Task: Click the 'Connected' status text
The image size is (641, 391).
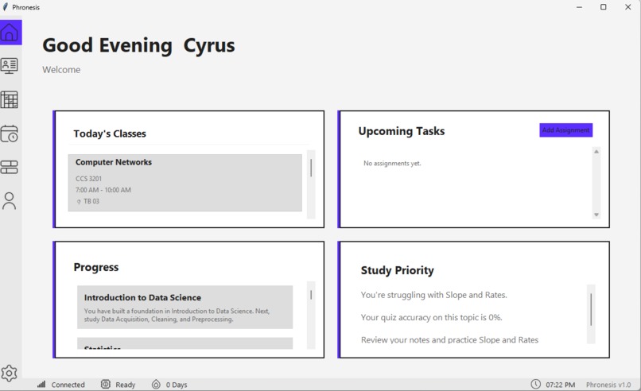Action: [68, 385]
